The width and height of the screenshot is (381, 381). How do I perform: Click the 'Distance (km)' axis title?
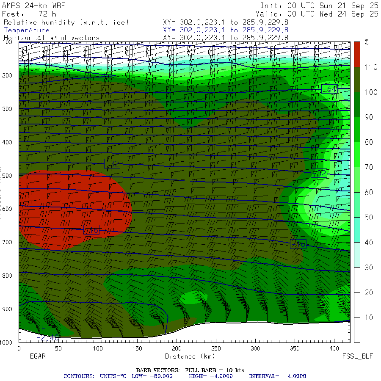tap(190, 356)
